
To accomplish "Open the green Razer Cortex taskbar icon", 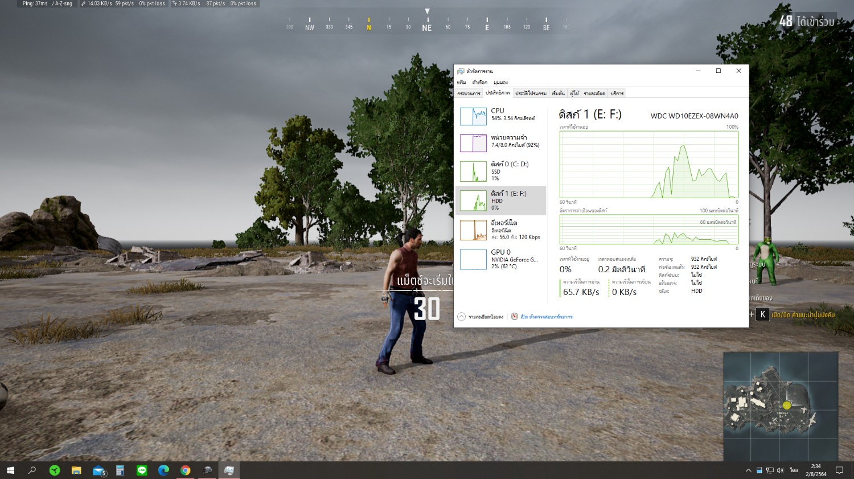I will 55,470.
